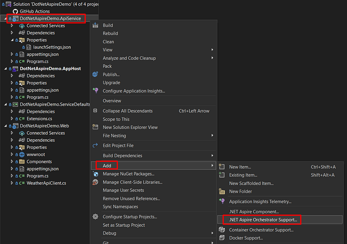Click the Components folder icon
Viewport: 347px width, 244px height.
[22, 161]
